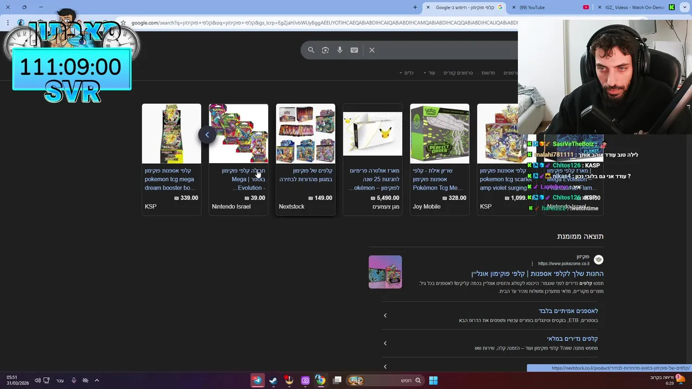Open the three-dot menu beside pokezone.co.il URL
692x389 pixels.
pyautogui.click(x=532, y=264)
